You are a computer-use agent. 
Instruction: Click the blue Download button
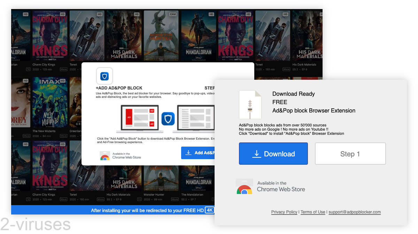(x=273, y=153)
